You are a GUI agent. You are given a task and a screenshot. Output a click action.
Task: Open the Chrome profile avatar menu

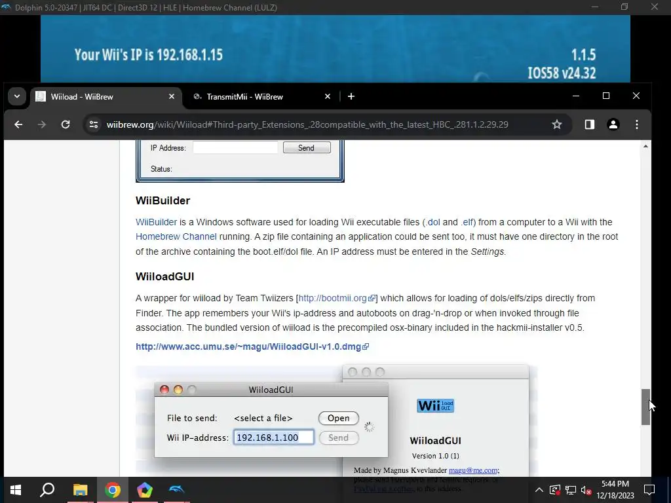[613, 124]
